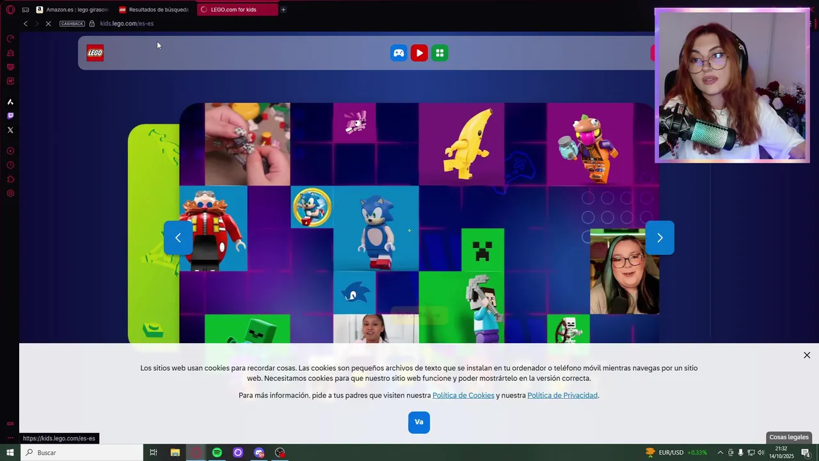Screen dimensions: 819x461
Task: View site security lock info
Action: click(92, 24)
